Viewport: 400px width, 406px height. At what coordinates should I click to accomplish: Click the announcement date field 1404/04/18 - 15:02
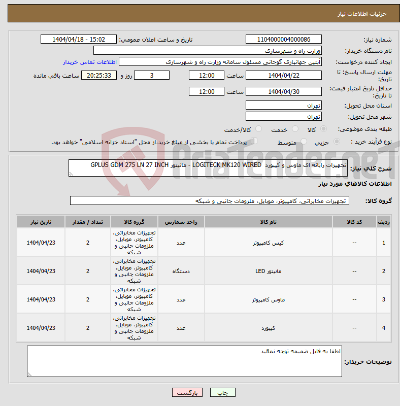pos(79,40)
